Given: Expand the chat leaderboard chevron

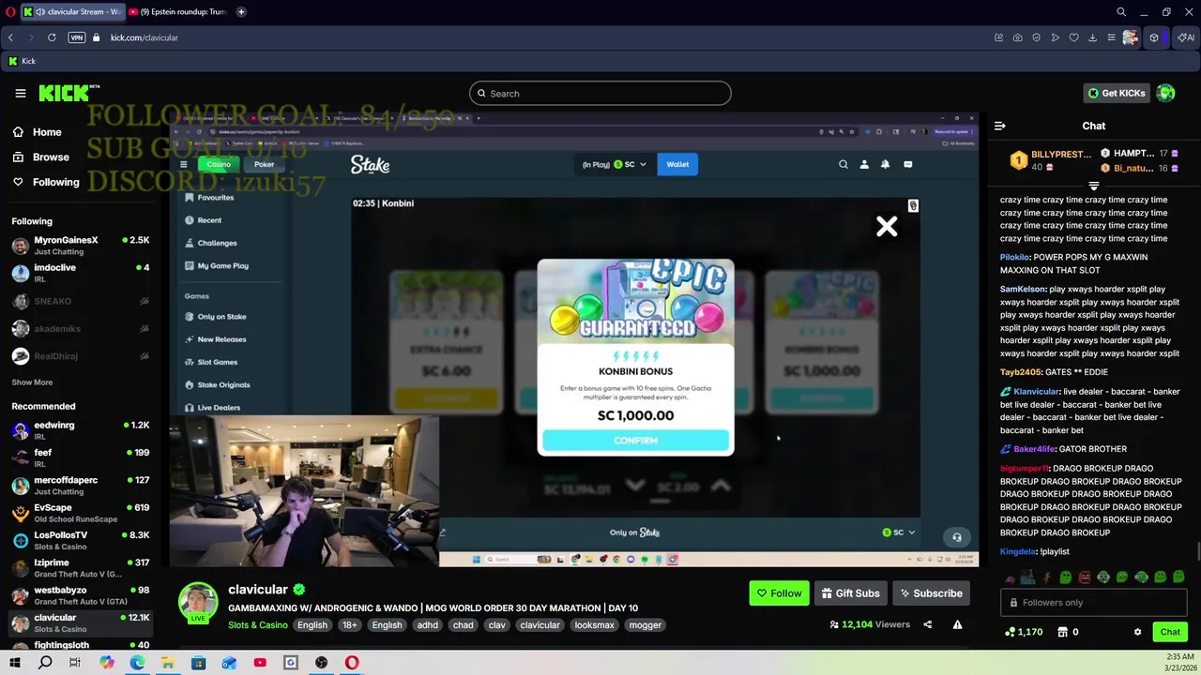Looking at the screenshot, I should pos(1094,186).
